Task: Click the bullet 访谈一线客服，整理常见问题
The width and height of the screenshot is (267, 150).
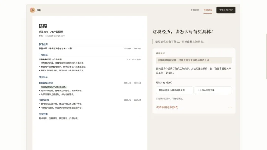Action: 62,91
